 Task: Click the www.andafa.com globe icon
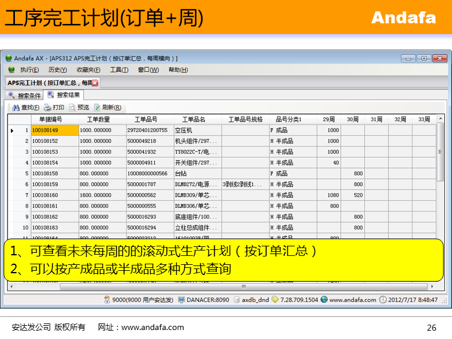click(324, 300)
